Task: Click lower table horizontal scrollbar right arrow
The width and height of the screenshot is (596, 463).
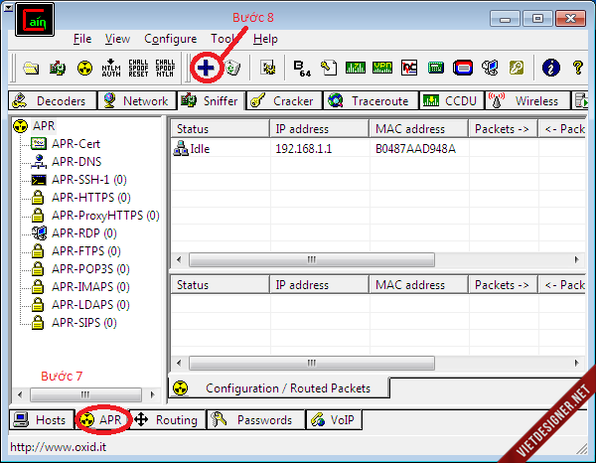Action: (576, 363)
